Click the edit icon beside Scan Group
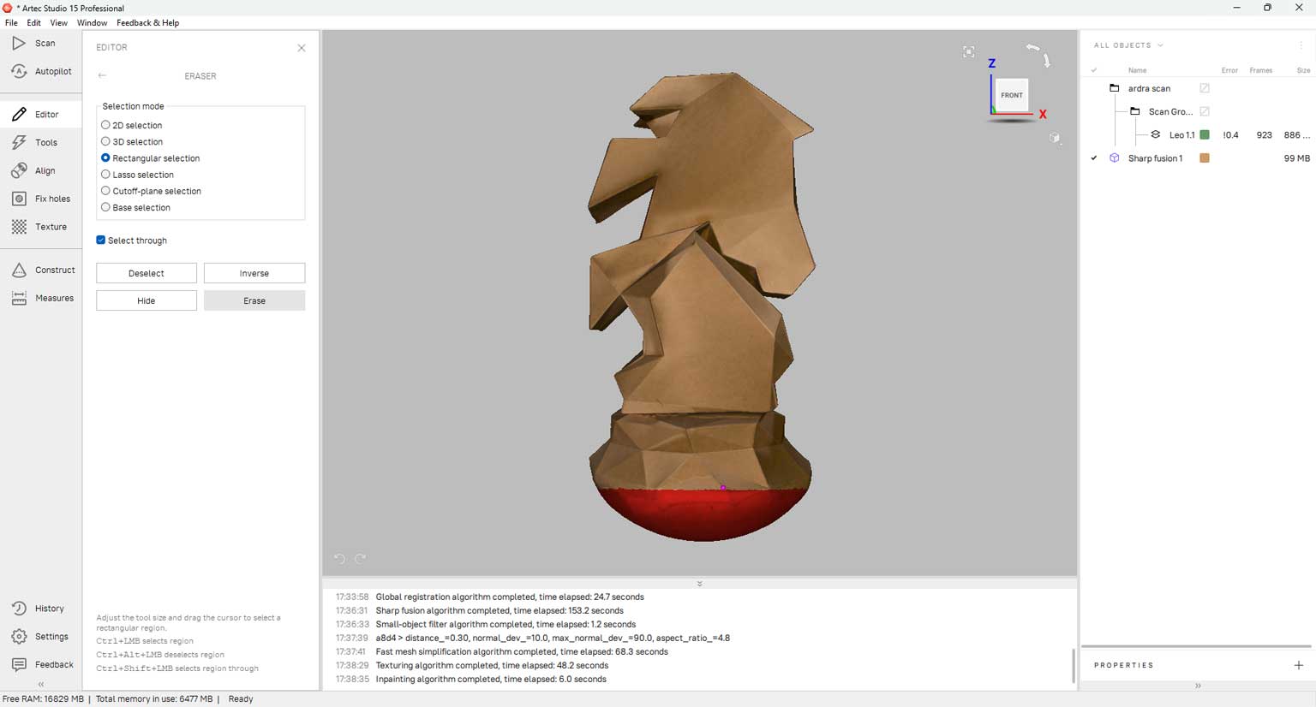 click(x=1204, y=111)
